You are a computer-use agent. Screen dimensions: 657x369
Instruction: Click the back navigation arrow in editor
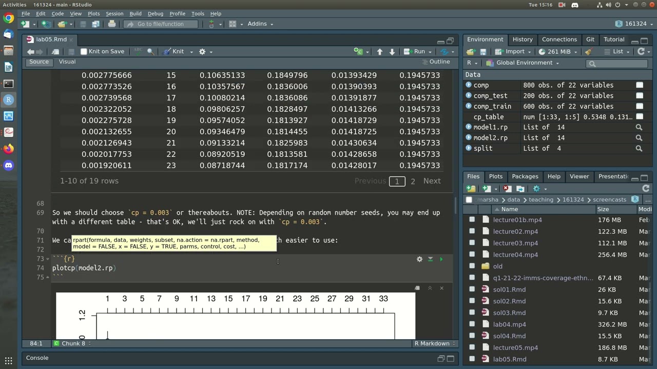pyautogui.click(x=30, y=51)
